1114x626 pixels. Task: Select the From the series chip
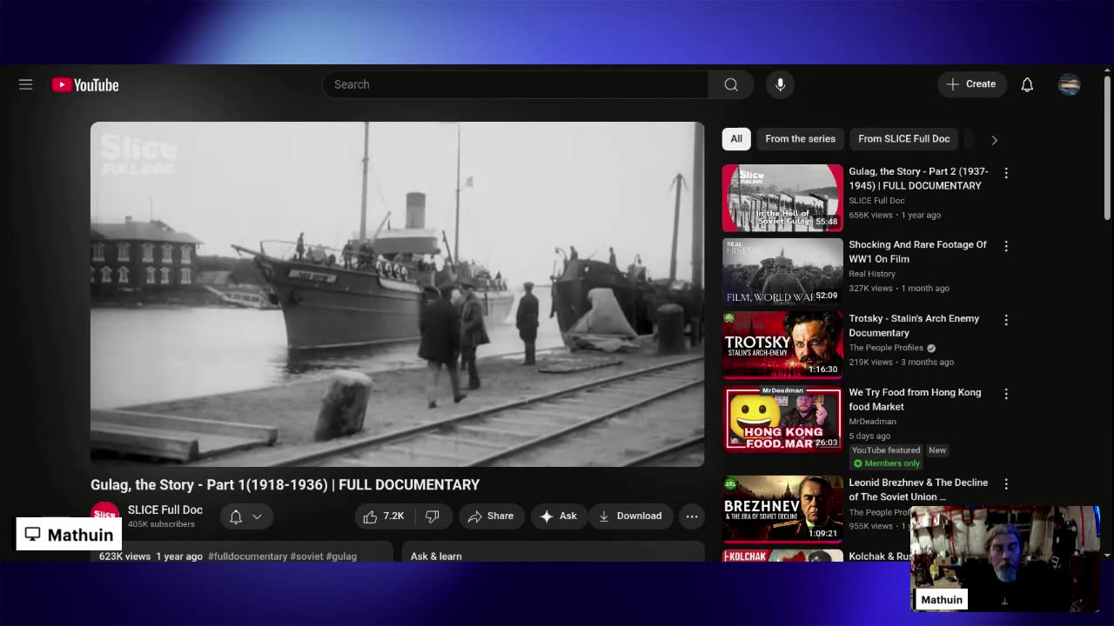pyautogui.click(x=800, y=139)
